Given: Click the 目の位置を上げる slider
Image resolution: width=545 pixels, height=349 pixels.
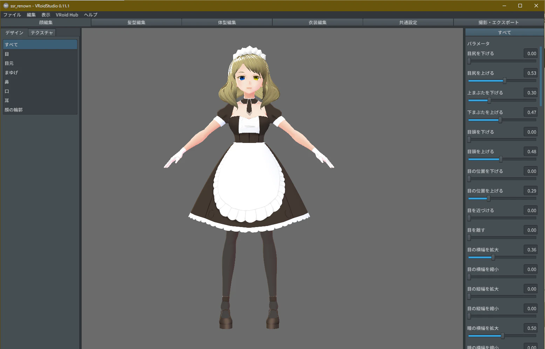Looking at the screenshot, I should 502,198.
